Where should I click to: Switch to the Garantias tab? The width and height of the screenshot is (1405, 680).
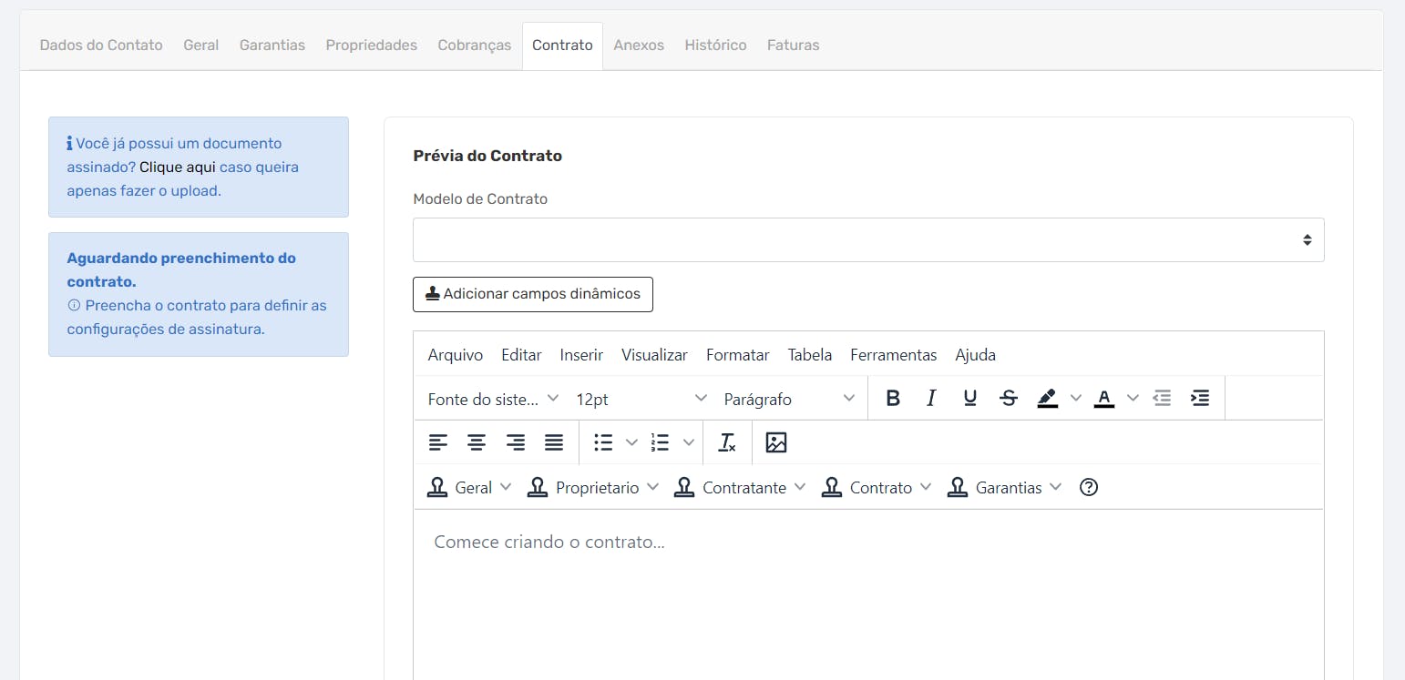coord(272,46)
